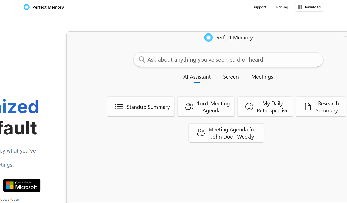This screenshot has width=347, height=203.
Task: Click the blue orb icon in app window
Action: click(x=208, y=38)
